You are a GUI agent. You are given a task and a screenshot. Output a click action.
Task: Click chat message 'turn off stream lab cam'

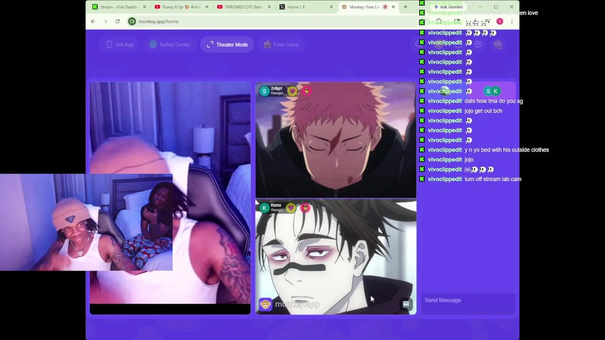[493, 179]
